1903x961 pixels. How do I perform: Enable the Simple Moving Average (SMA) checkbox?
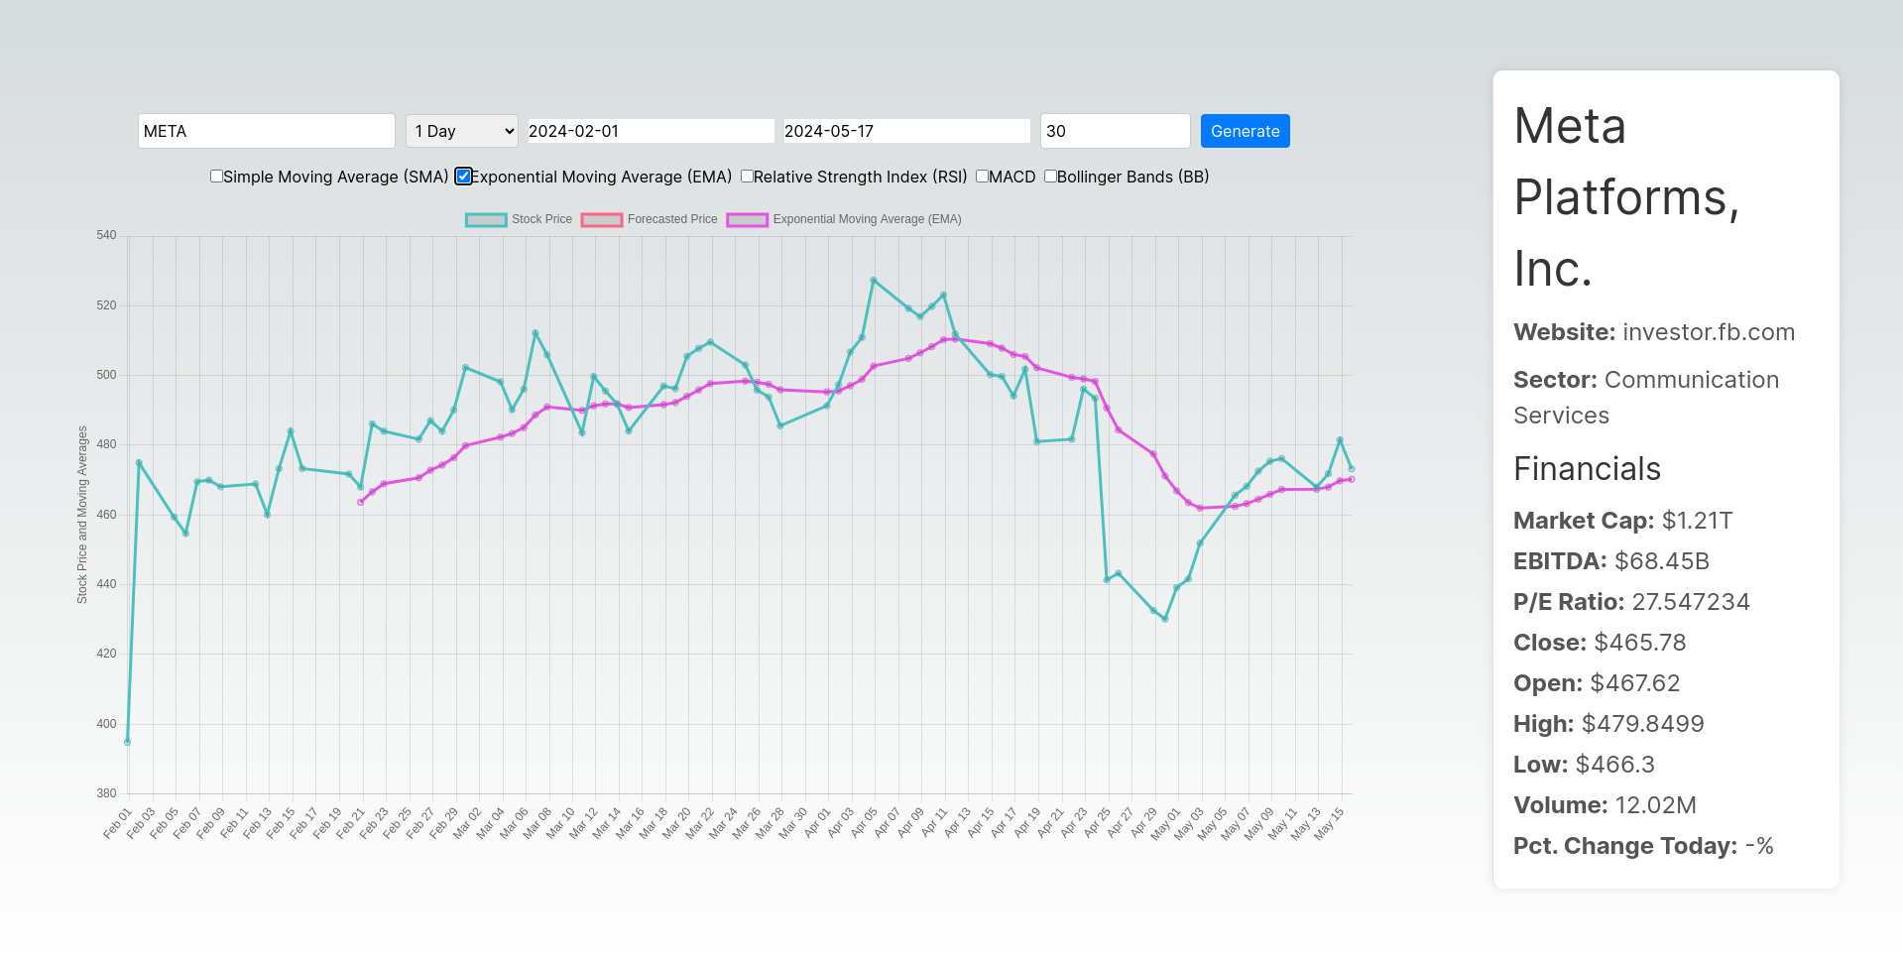(216, 177)
